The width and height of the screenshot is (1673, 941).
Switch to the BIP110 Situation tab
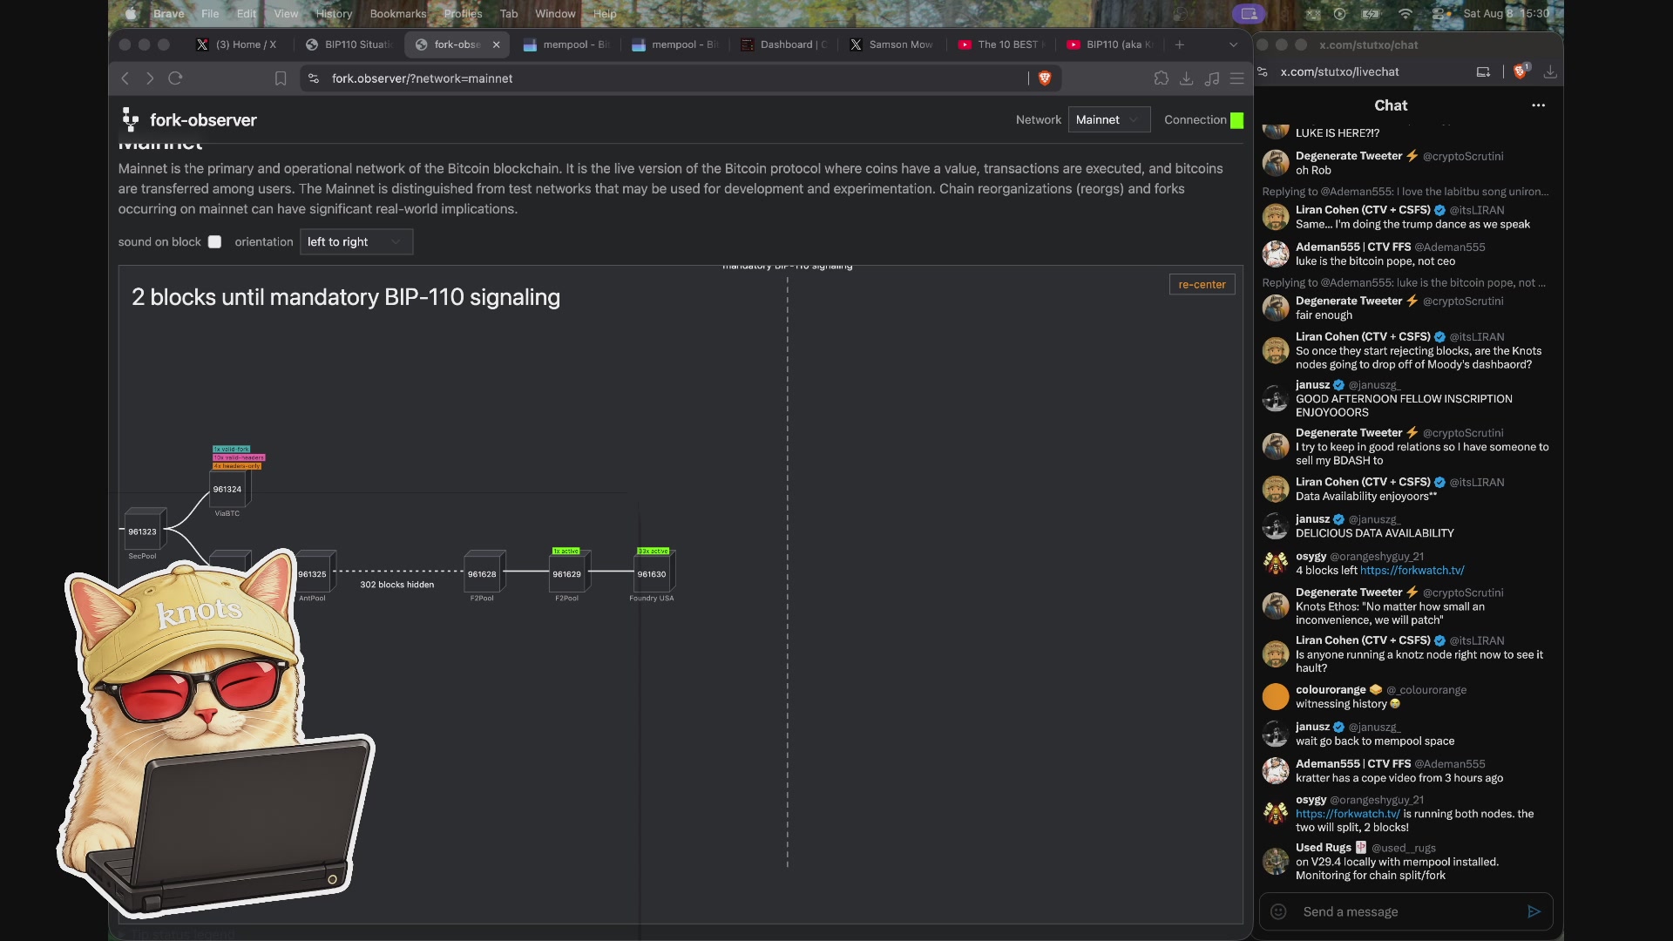[349, 44]
